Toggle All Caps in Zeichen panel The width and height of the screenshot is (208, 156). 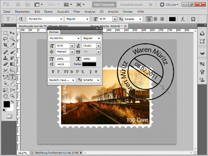[x=66, y=72]
